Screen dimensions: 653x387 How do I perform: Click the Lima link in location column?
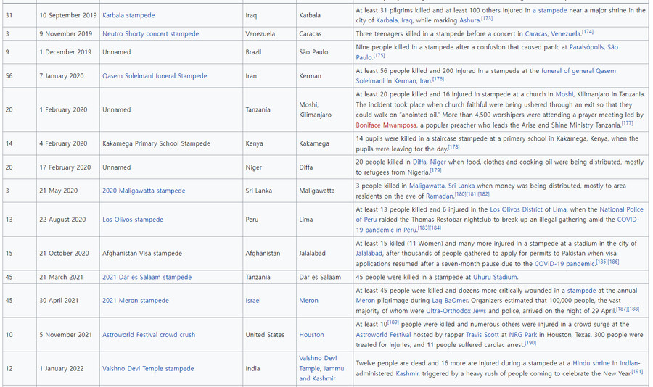(305, 220)
